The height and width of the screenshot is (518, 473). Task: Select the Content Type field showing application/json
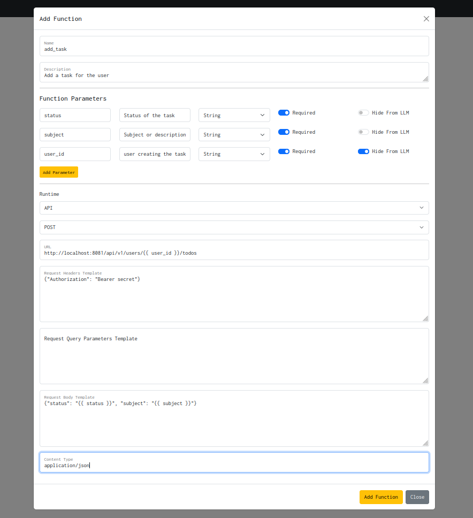pyautogui.click(x=234, y=464)
